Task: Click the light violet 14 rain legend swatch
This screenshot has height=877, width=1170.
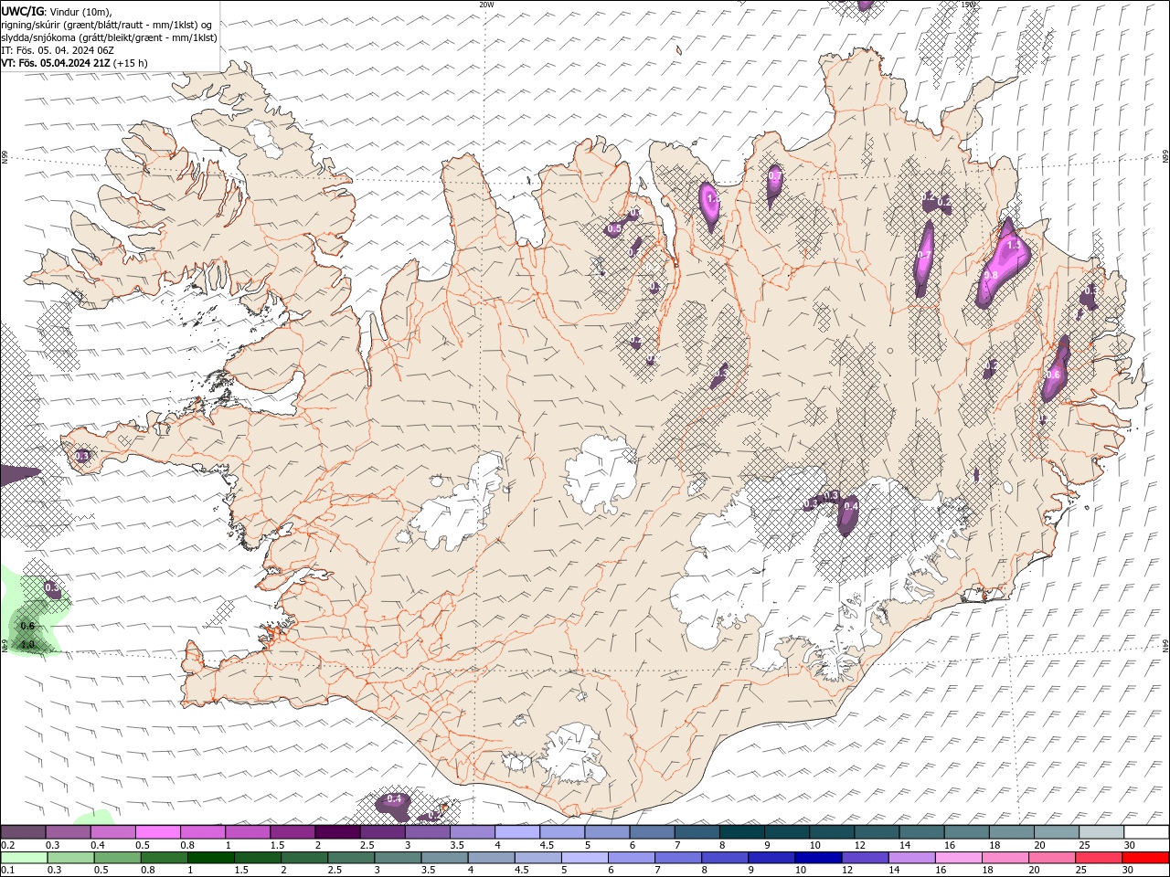Action: coord(911,858)
